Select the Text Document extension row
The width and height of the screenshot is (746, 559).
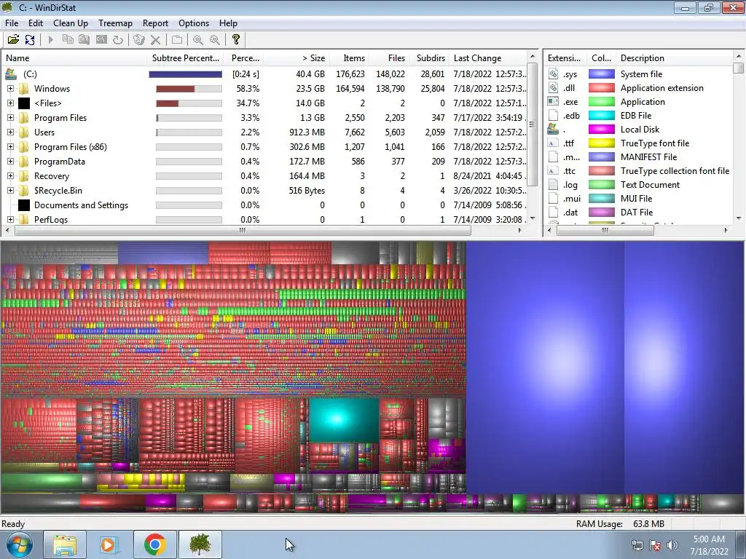click(638, 185)
